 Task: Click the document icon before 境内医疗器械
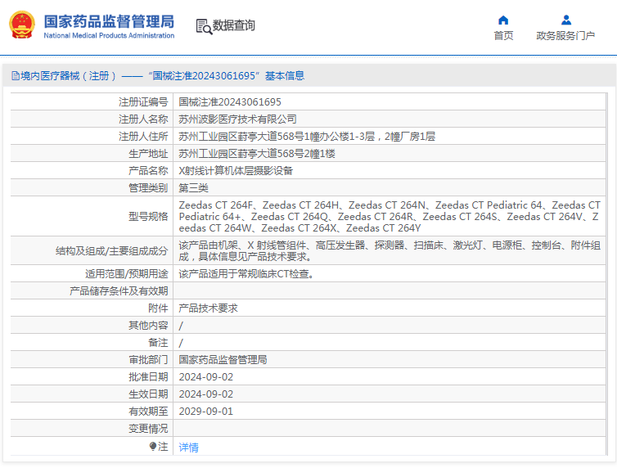[16, 76]
